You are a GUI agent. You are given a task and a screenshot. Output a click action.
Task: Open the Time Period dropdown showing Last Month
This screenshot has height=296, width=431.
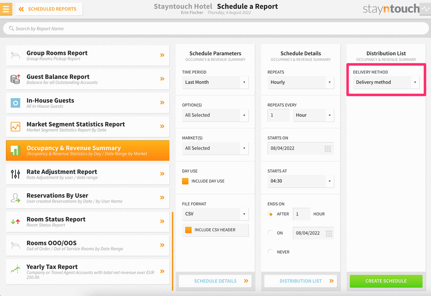(215, 83)
